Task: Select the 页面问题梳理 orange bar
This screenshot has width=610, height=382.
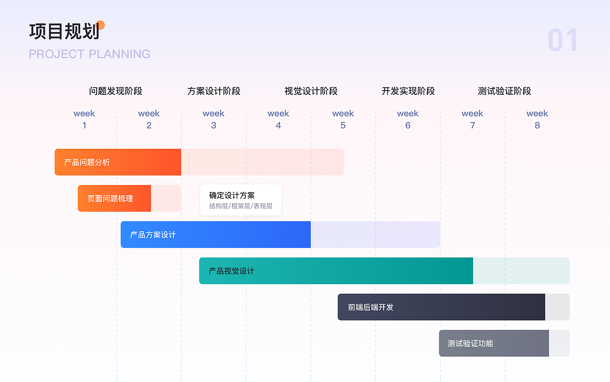Action: pyautogui.click(x=114, y=198)
